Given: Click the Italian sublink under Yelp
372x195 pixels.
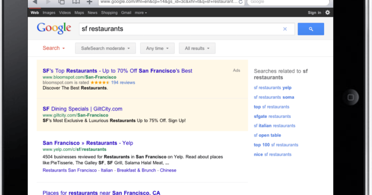Looking at the screenshot, I should pos(107,170).
